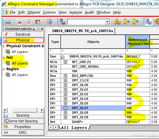159x139 pixels.
Task: Click the sheet tab scroll right arrow
Action: pyautogui.click(x=56, y=127)
